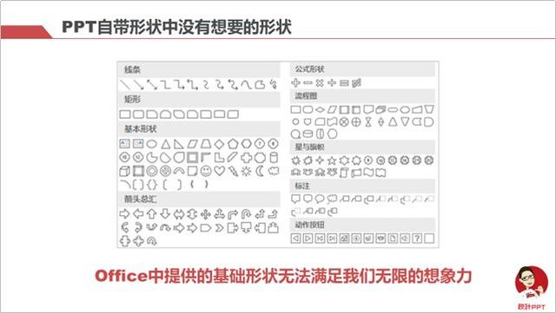This screenshot has height=313, width=556.
Task: Pick the up block arrow
Action: pos(152,214)
